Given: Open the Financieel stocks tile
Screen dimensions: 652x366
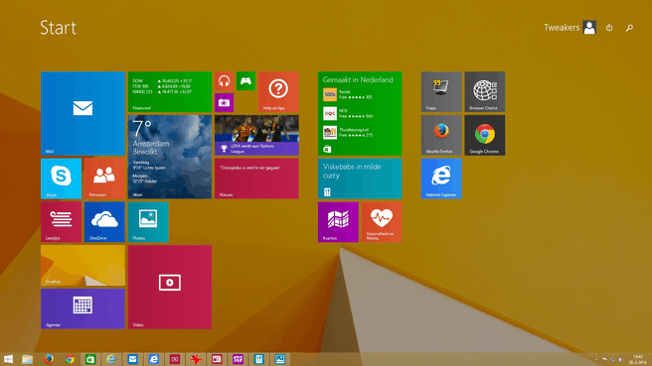Looking at the screenshot, I should click(x=170, y=91).
